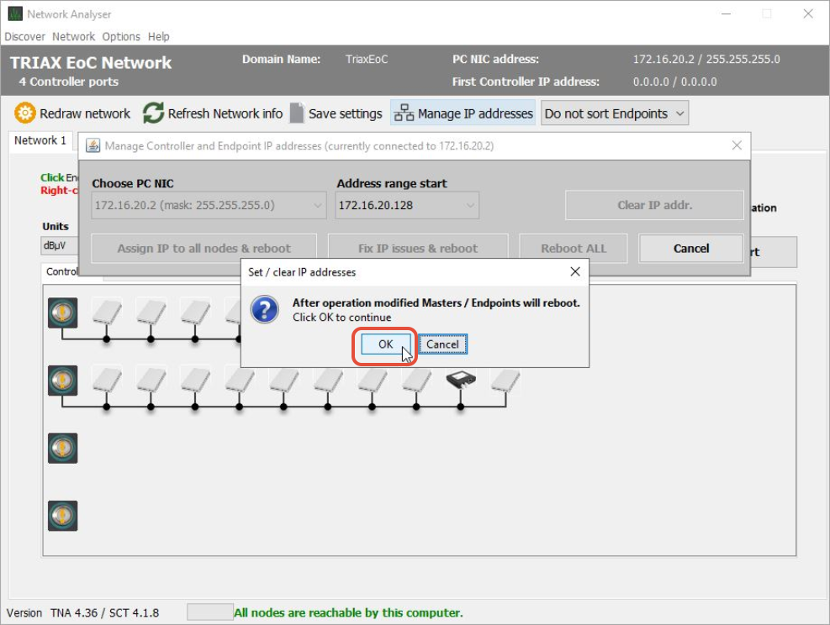Select fifth endpoint on second controller row

tap(283, 380)
